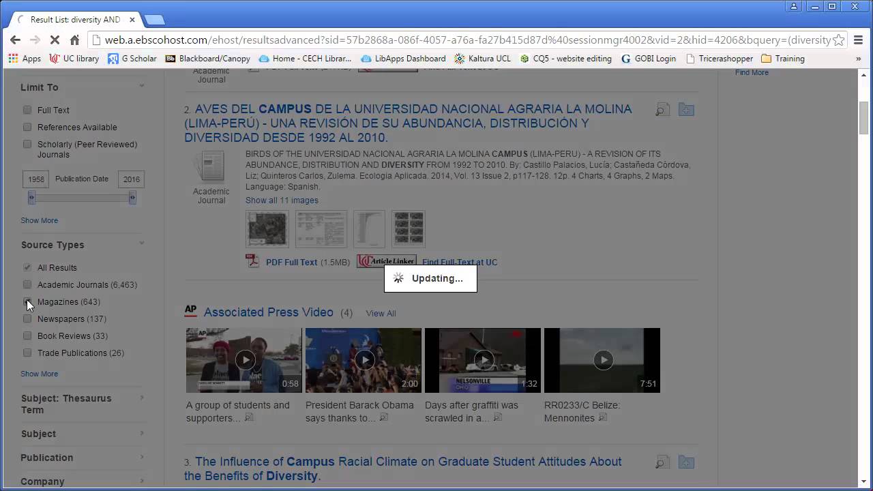
Task: Click Show More under Source Types
Action: coord(39,374)
